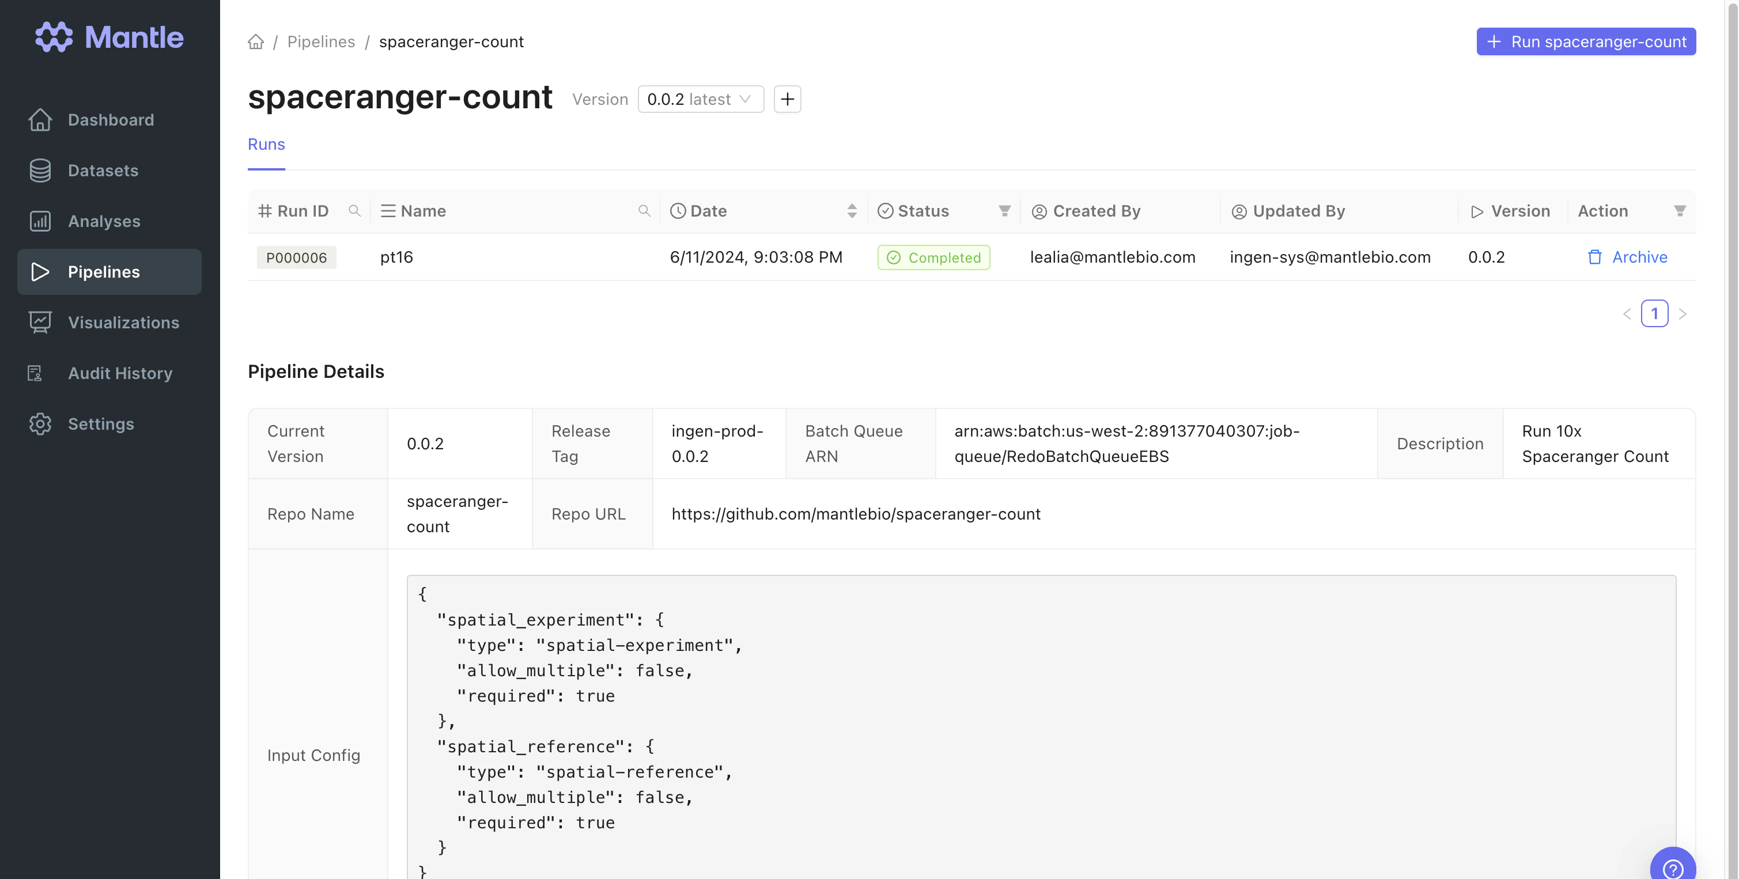Open the Action column filter icon
The image size is (1739, 879).
1680,211
